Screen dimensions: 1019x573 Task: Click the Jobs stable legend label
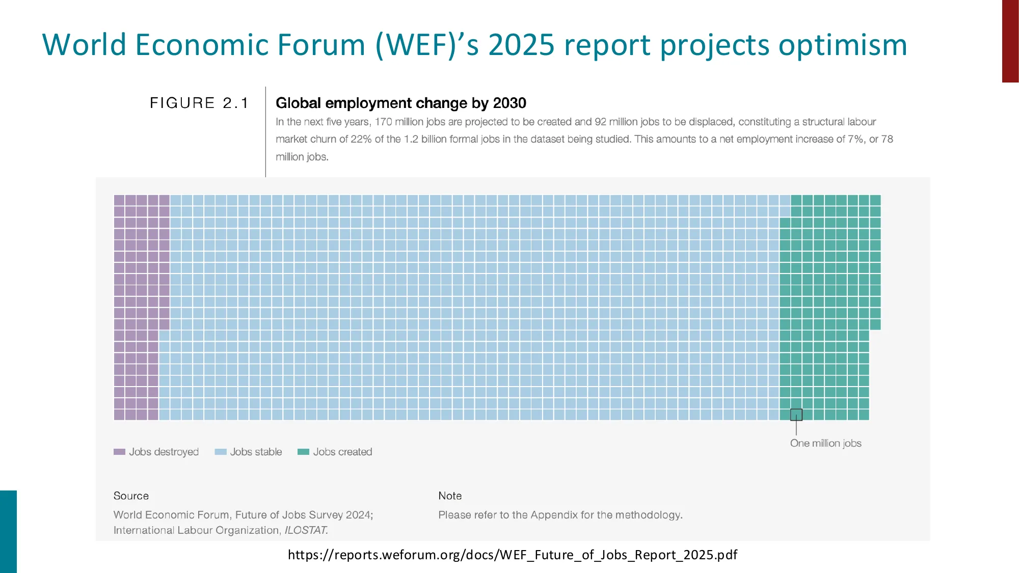256,452
